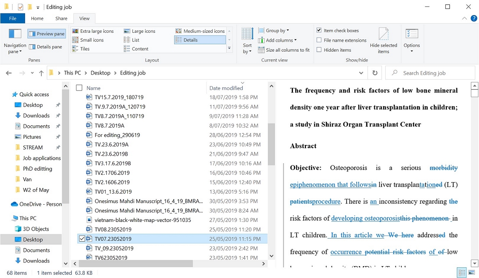Uncheck Item check boxes
This screenshot has width=479, height=278.
[x=319, y=30]
